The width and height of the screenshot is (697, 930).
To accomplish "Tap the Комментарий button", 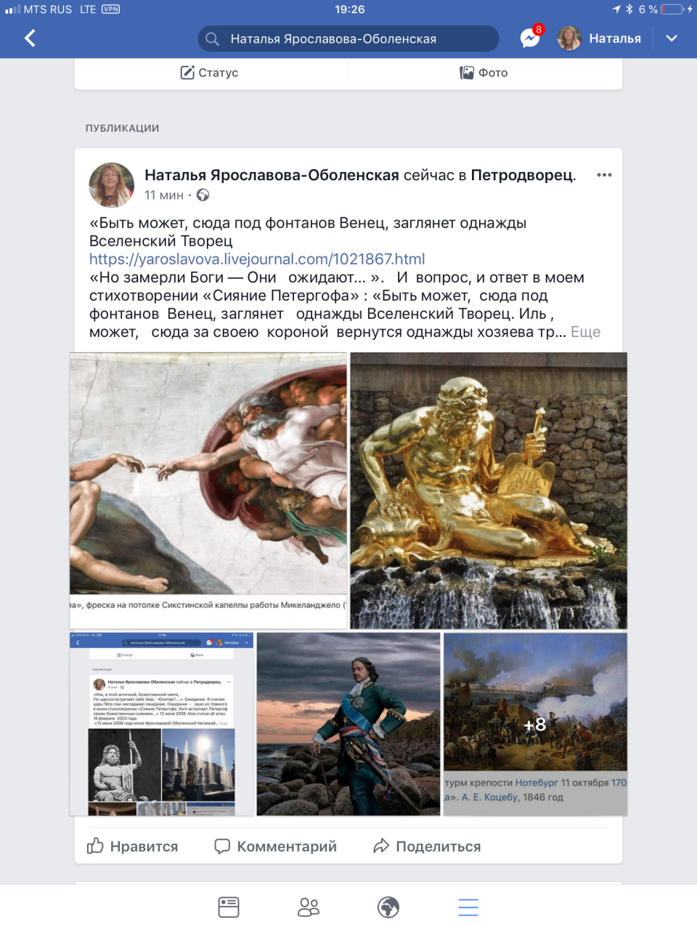I will [276, 846].
